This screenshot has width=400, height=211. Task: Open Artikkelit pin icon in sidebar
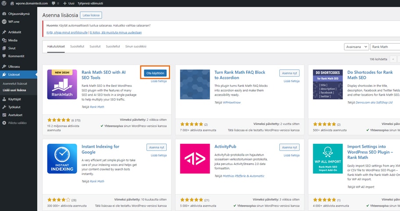click(x=4, y=32)
